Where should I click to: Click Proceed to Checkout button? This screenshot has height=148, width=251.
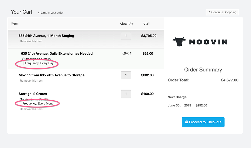[203, 122]
